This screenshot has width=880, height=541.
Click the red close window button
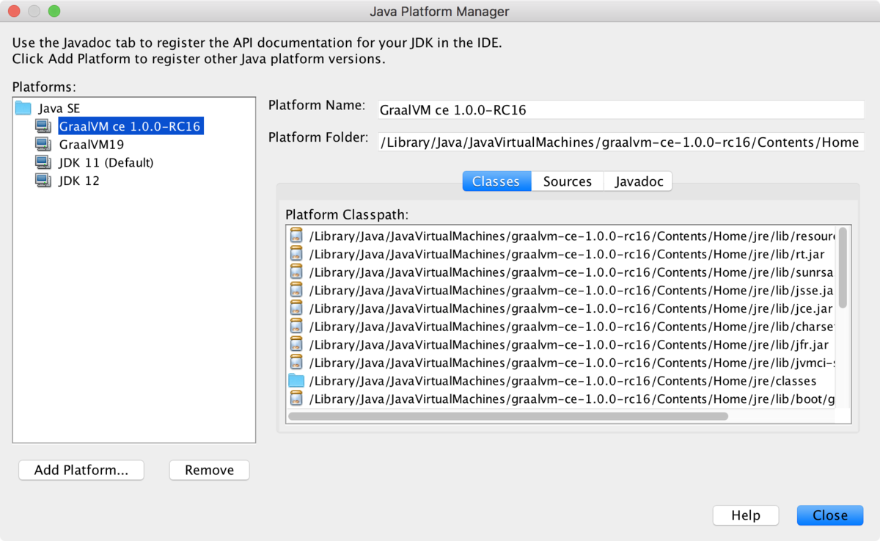tap(15, 11)
